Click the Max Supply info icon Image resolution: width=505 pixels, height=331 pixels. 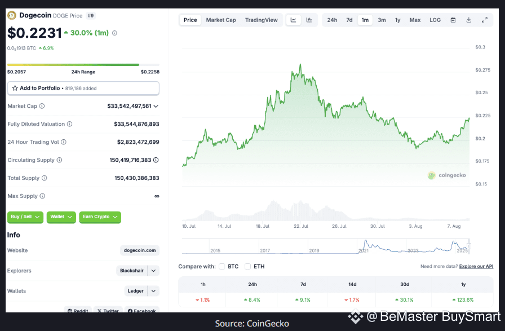click(x=42, y=196)
